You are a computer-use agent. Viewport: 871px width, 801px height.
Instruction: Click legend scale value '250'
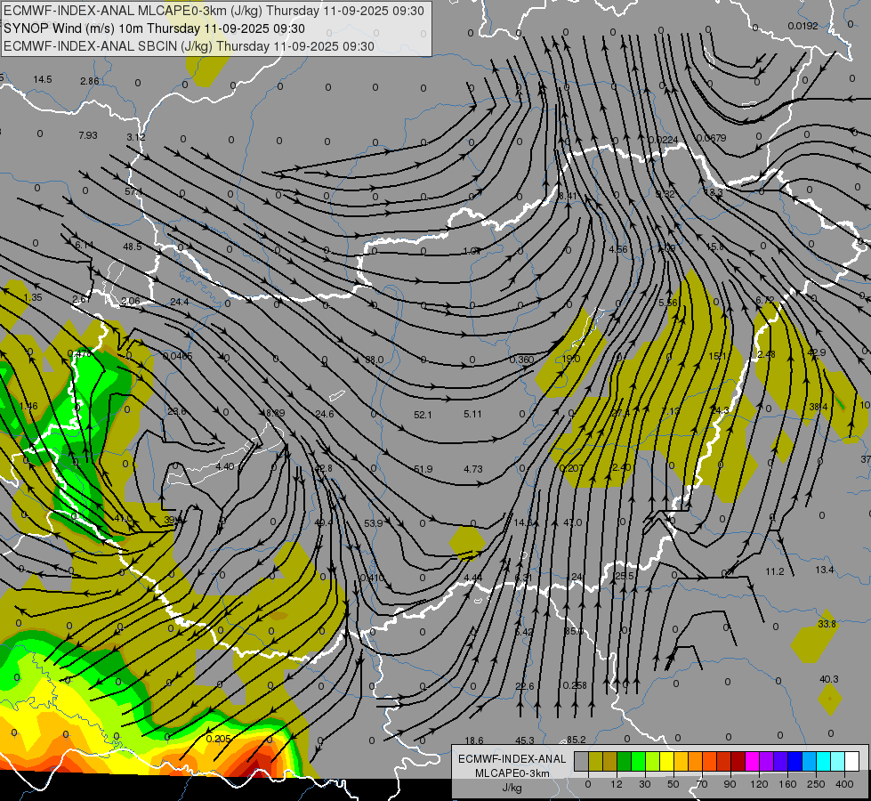point(816,784)
